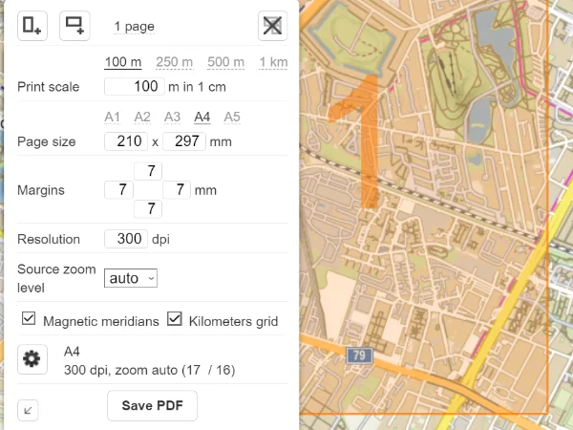This screenshot has height=430, width=573.
Task: Edit the top margin field
Action: (148, 171)
